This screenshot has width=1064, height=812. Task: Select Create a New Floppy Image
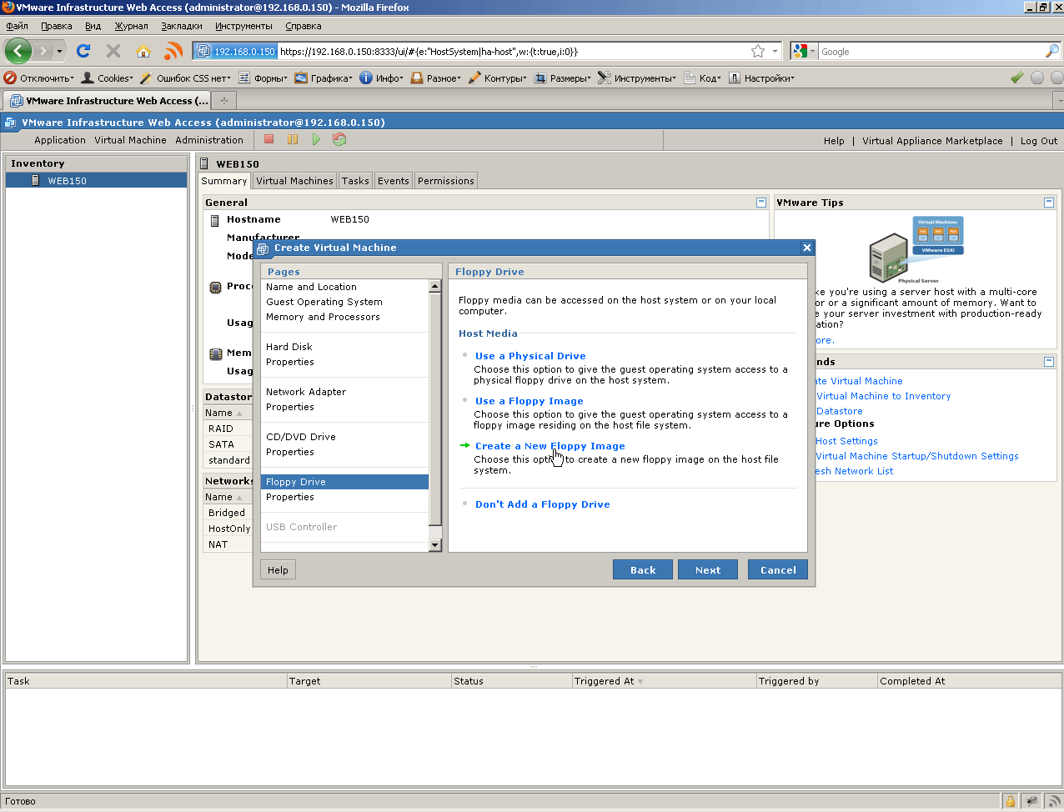point(550,446)
